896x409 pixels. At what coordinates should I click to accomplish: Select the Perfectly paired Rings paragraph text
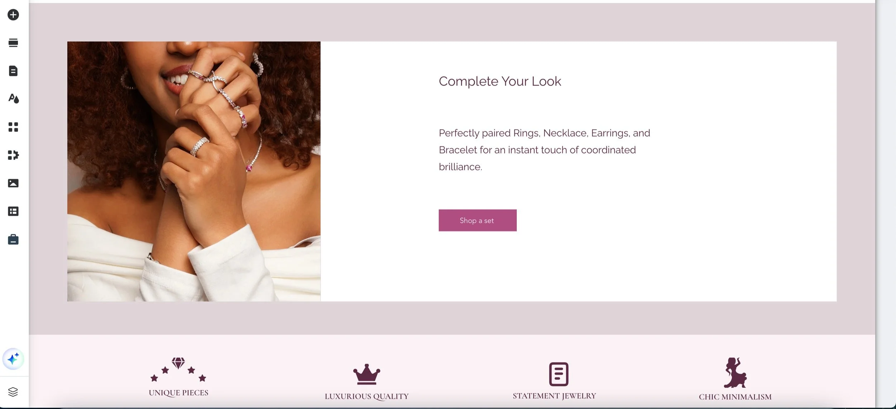tap(544, 150)
